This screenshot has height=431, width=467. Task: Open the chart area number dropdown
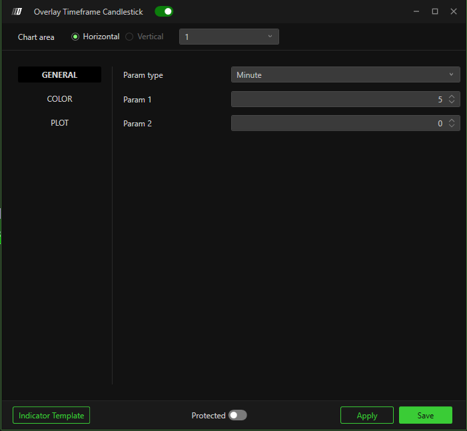(x=229, y=37)
